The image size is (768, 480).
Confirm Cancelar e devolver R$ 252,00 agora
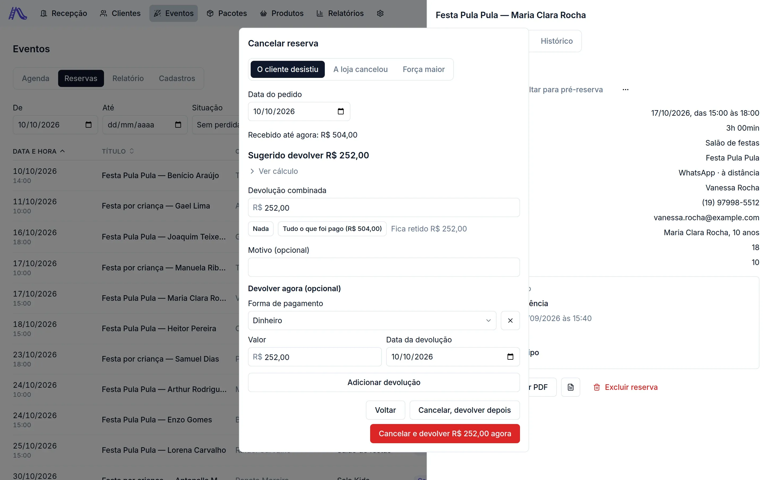(445, 434)
